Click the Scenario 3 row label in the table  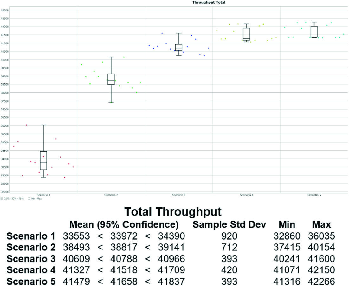point(31,259)
